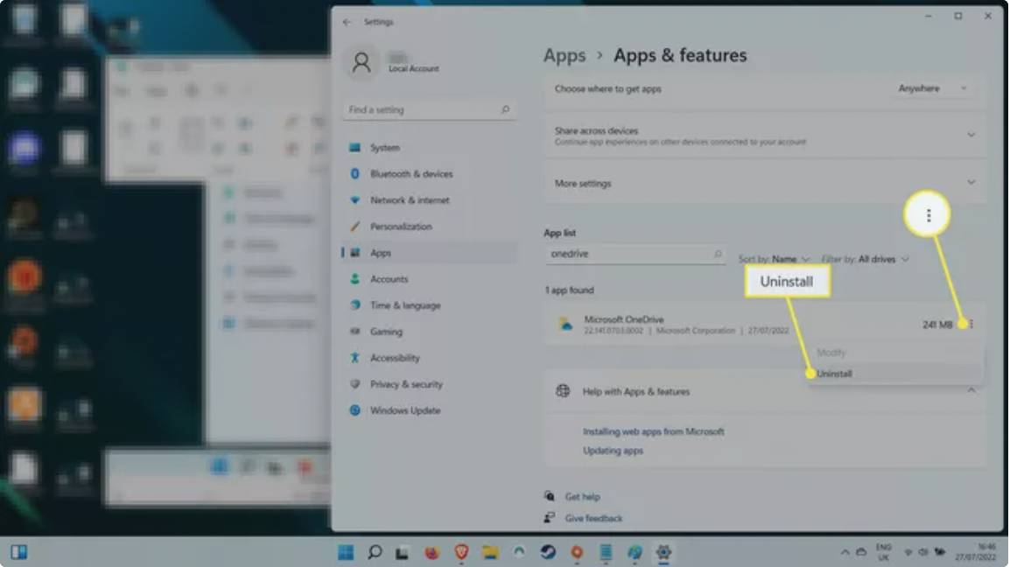The image size is (1010, 567).
Task: Choose Uninstall from the context menu
Action: pyautogui.click(x=834, y=374)
